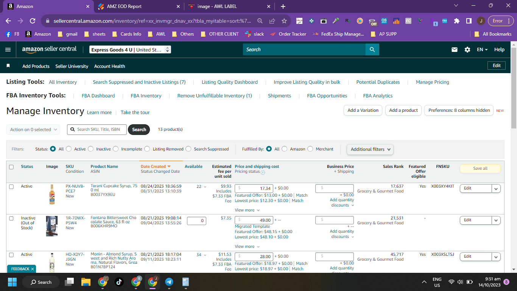The width and height of the screenshot is (517, 291).
Task: Choose the Listing Removed status filter
Action: pyautogui.click(x=147, y=149)
